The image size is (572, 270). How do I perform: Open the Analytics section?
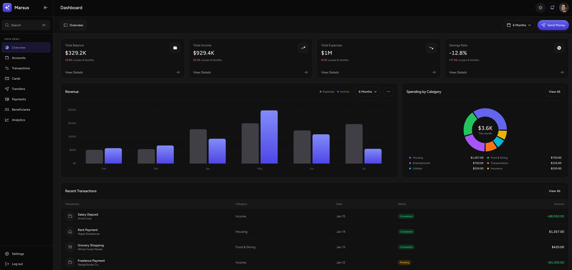coord(18,120)
